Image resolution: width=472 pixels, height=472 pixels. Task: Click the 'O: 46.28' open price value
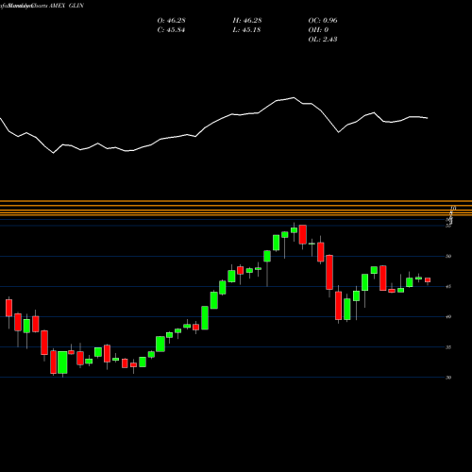(x=171, y=21)
